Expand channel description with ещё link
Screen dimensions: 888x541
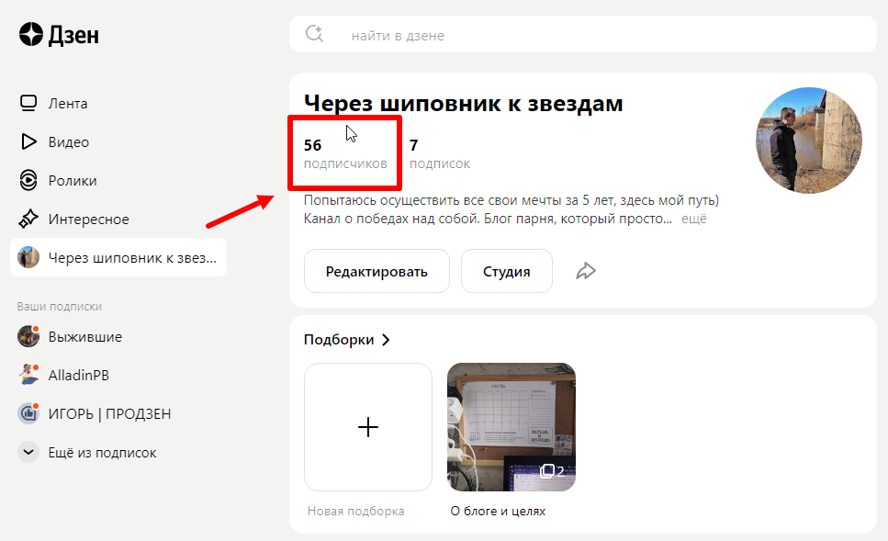pyautogui.click(x=694, y=218)
